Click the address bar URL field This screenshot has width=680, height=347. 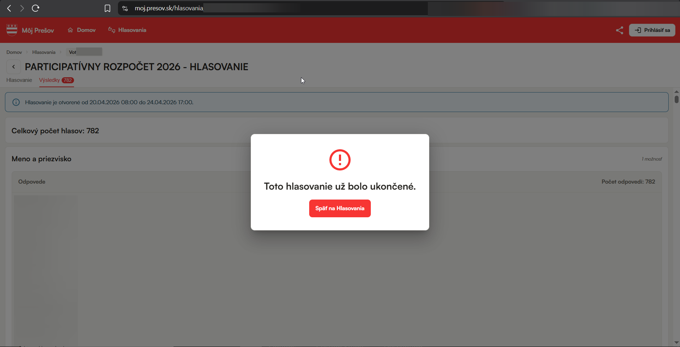[x=273, y=8]
